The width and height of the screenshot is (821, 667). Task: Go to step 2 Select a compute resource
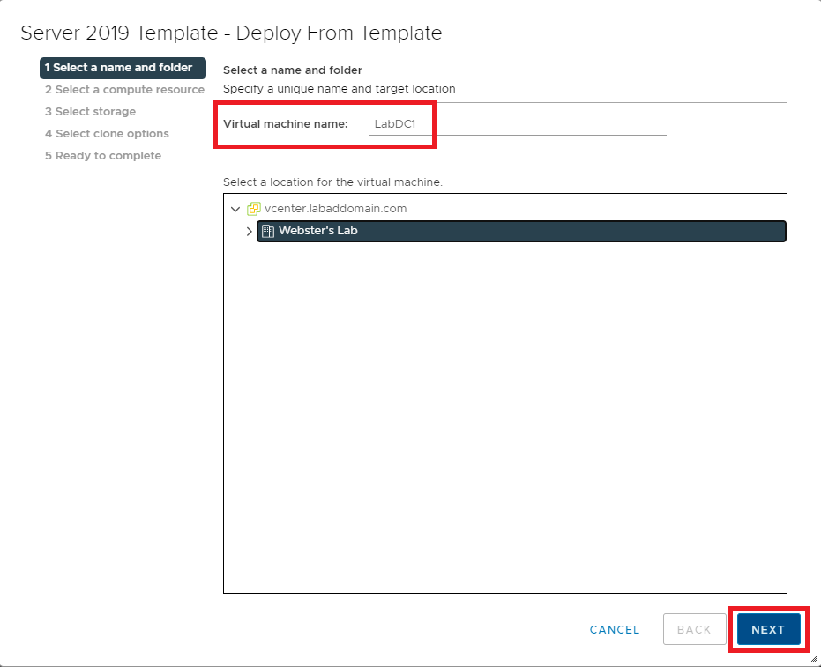tap(124, 90)
